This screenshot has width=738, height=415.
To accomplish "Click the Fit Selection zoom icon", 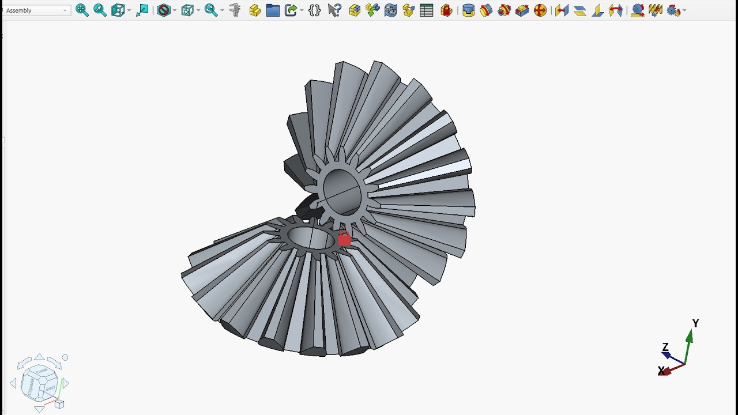I will (x=100, y=10).
